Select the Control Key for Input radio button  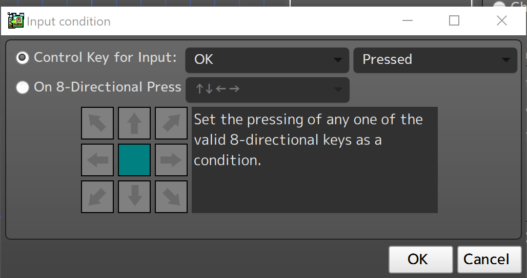(23, 58)
